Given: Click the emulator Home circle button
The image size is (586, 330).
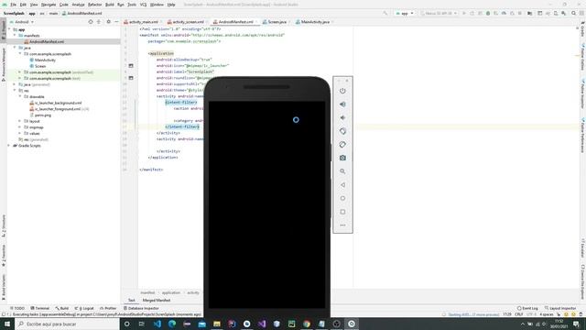Looking at the screenshot, I should point(342,198).
